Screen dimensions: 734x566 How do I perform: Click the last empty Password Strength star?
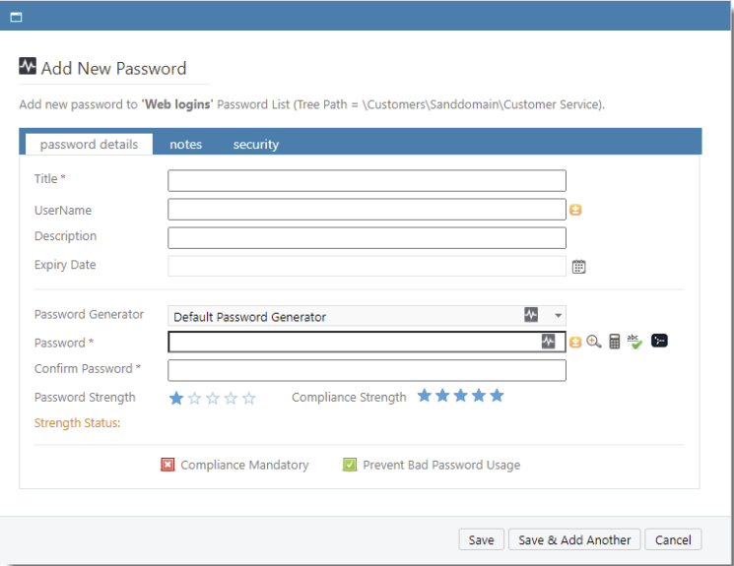(x=249, y=398)
